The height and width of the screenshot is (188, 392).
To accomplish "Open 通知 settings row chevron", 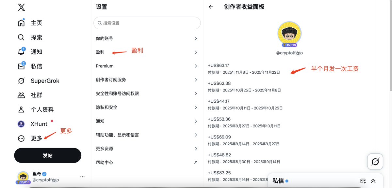I will click(x=196, y=121).
